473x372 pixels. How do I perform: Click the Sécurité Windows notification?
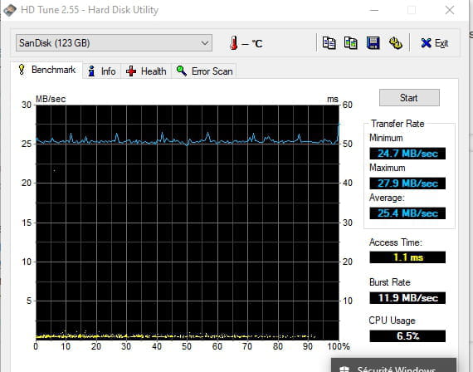pos(393,365)
